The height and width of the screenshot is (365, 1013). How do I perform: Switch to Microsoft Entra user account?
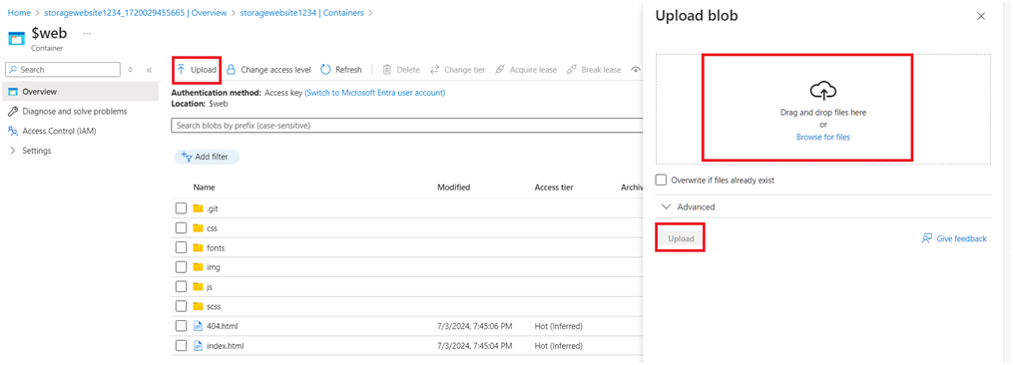(x=374, y=93)
